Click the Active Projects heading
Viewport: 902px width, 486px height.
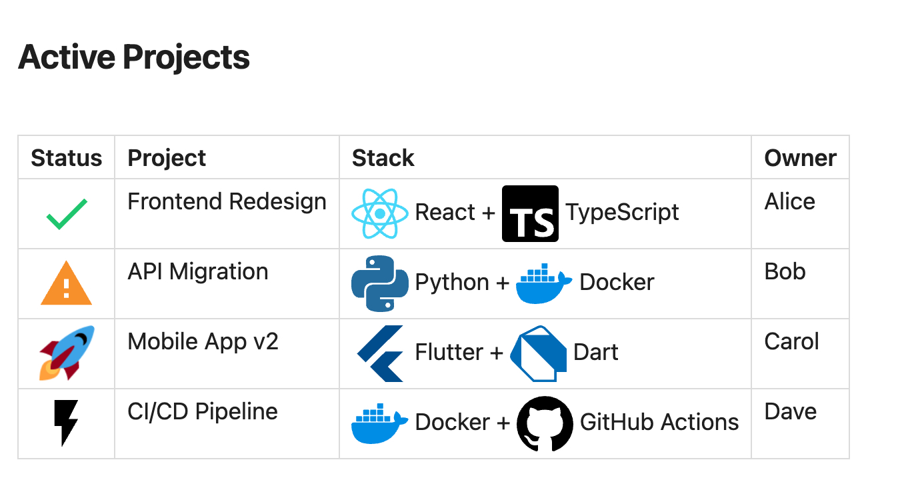point(134,57)
